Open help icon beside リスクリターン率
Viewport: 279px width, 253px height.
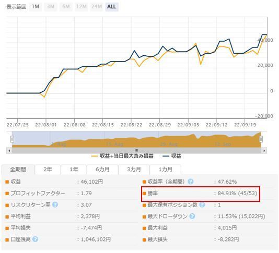(x=55, y=204)
